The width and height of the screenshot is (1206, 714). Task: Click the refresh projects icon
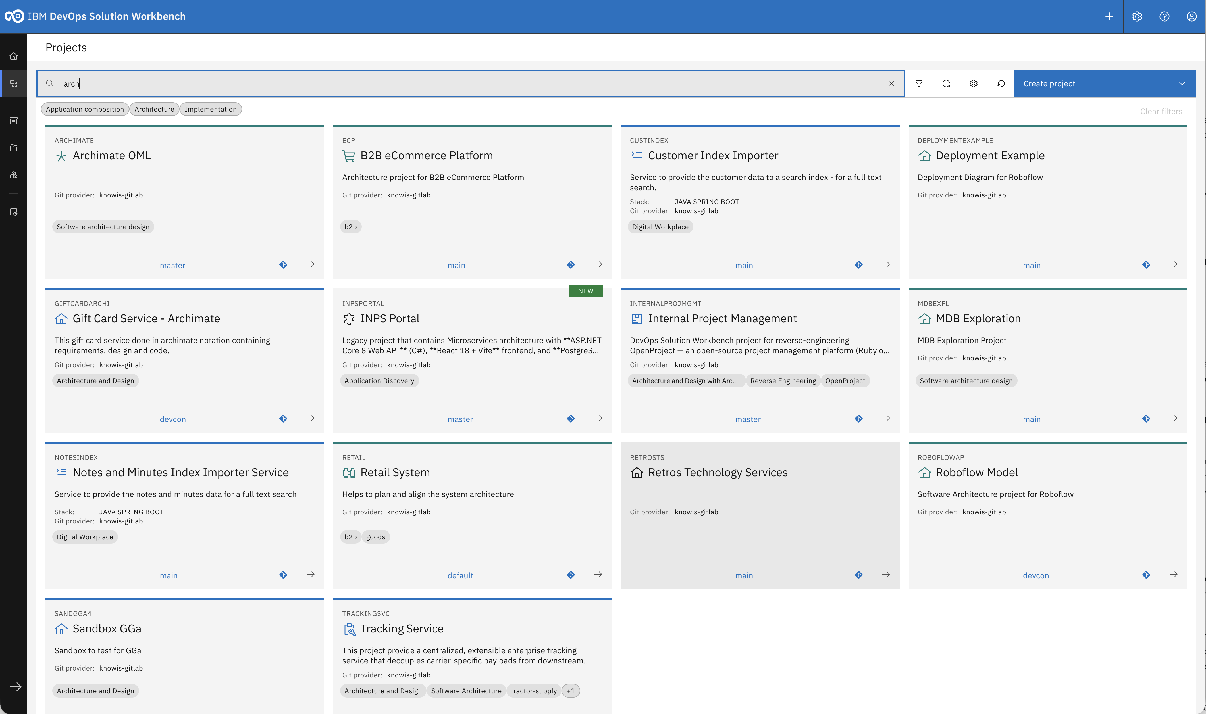946,84
